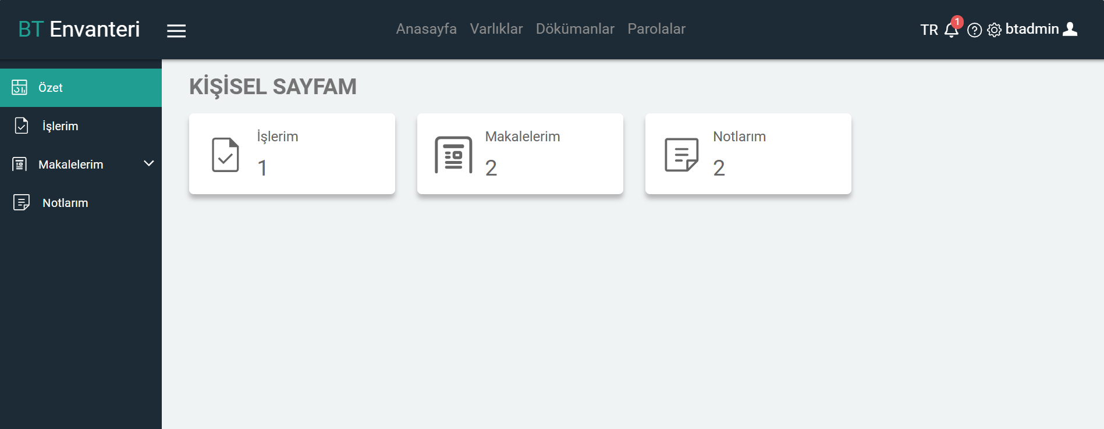This screenshot has width=1104, height=429.
Task: Open the btadmin user menu
Action: tap(1032, 29)
